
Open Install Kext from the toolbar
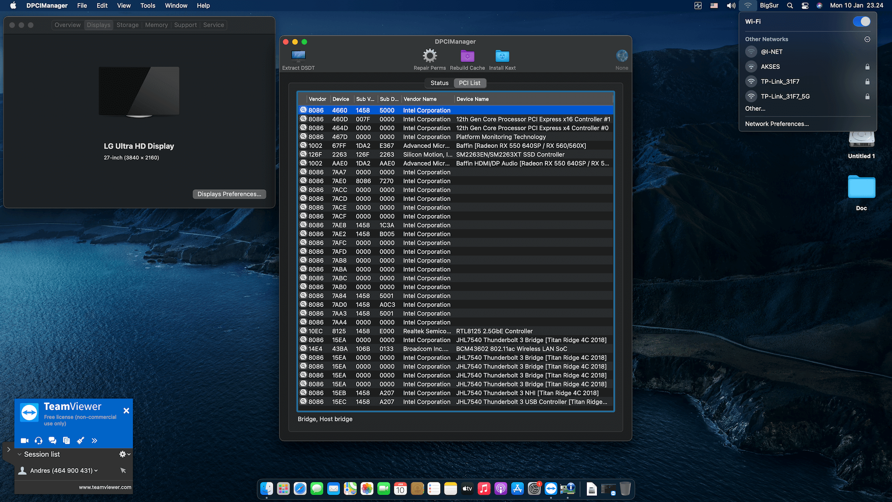(x=502, y=57)
